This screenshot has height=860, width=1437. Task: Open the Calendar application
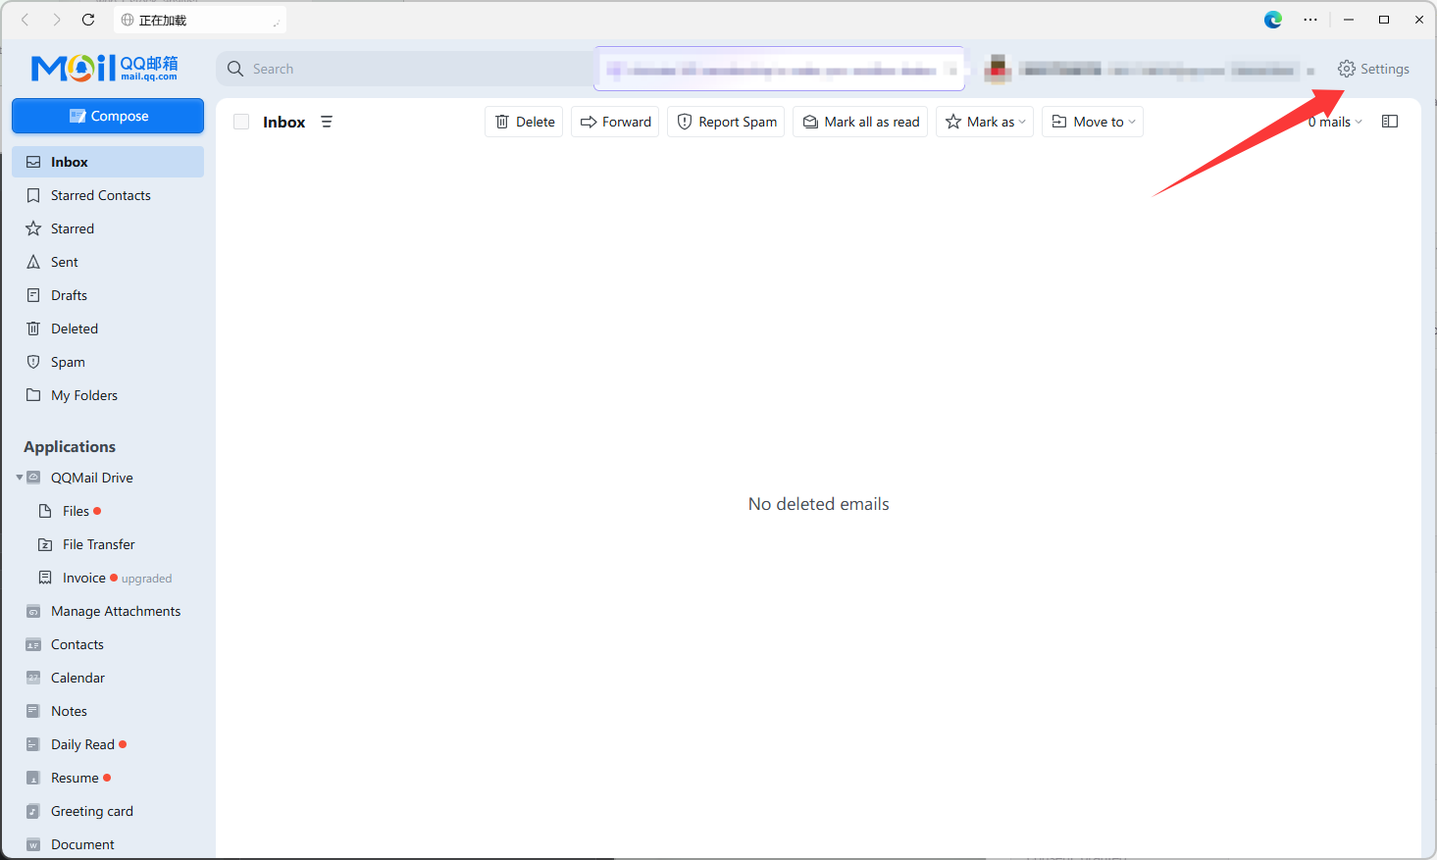108,678
